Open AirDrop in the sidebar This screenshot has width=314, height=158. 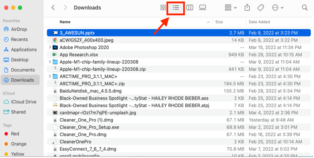(19, 29)
